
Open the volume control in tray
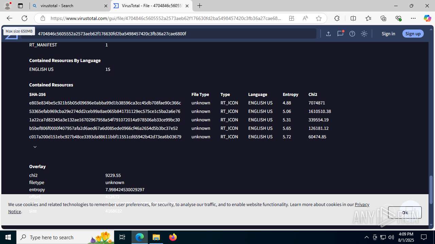[391, 237]
